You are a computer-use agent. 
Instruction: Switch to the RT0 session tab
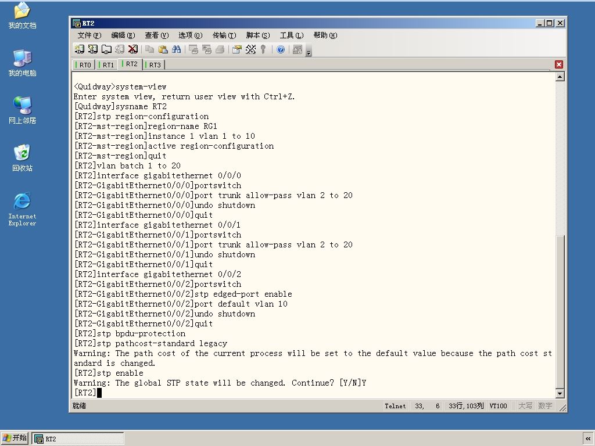(x=84, y=65)
